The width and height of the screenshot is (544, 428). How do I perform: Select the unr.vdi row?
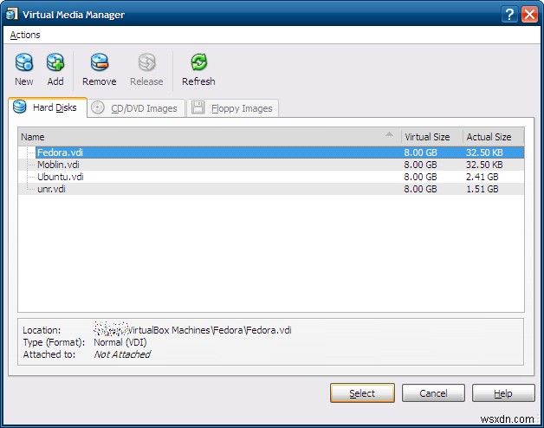271,189
